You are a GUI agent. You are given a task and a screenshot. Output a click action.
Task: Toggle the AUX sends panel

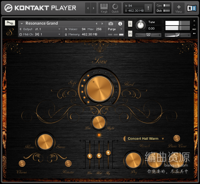194,29
